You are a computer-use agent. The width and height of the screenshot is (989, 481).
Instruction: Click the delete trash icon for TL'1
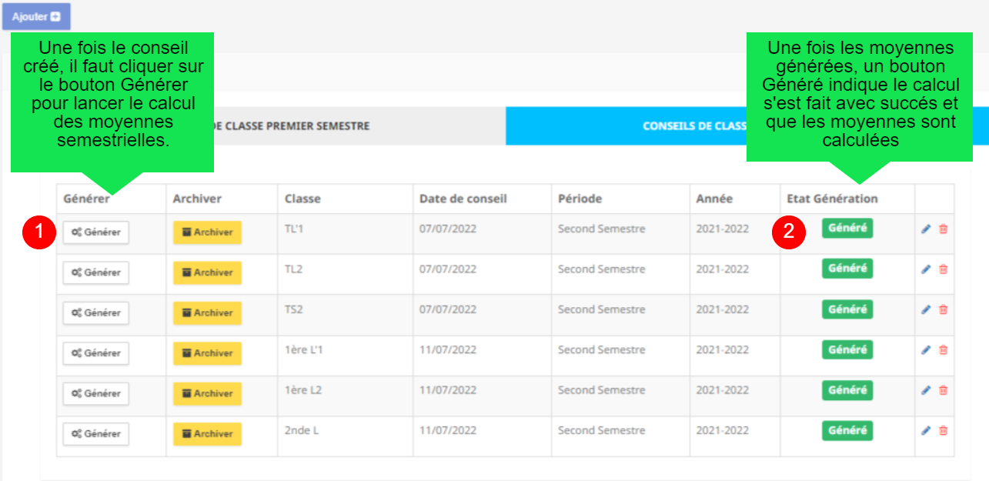pos(943,229)
